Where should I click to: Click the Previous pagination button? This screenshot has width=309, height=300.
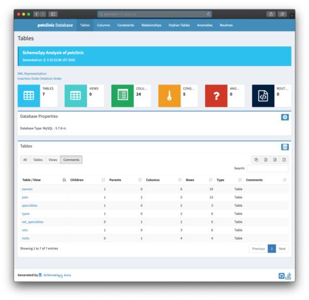tap(258, 249)
